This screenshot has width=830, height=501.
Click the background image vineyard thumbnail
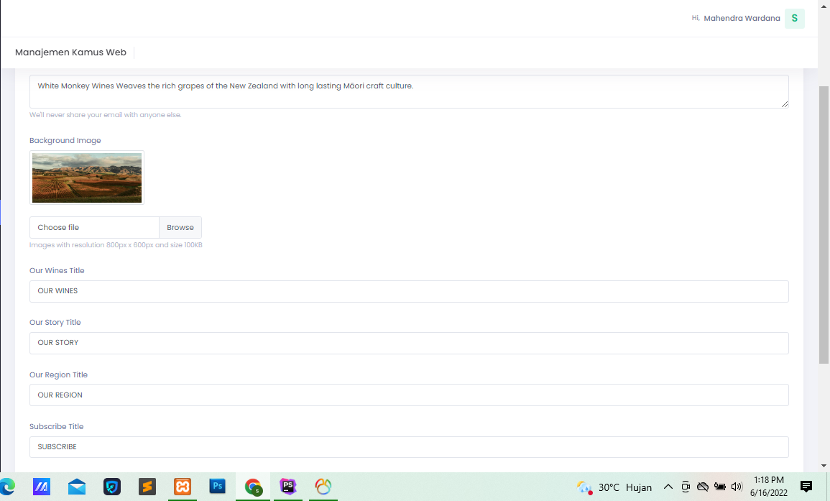tap(87, 178)
